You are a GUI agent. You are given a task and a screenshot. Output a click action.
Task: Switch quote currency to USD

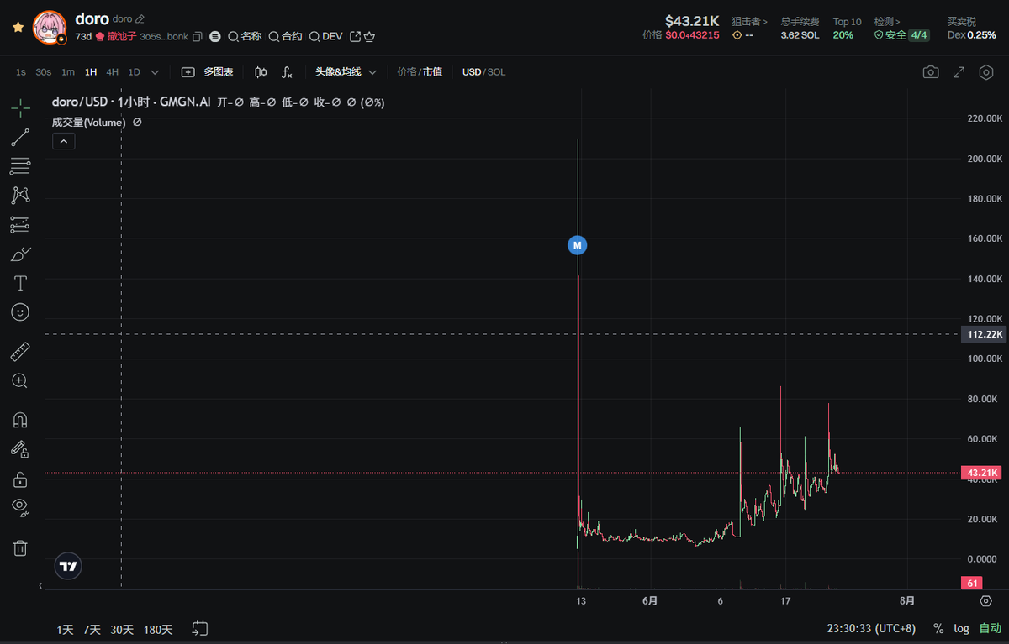click(472, 72)
